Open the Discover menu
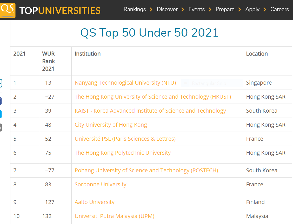The width and height of the screenshot is (293, 224). click(167, 9)
